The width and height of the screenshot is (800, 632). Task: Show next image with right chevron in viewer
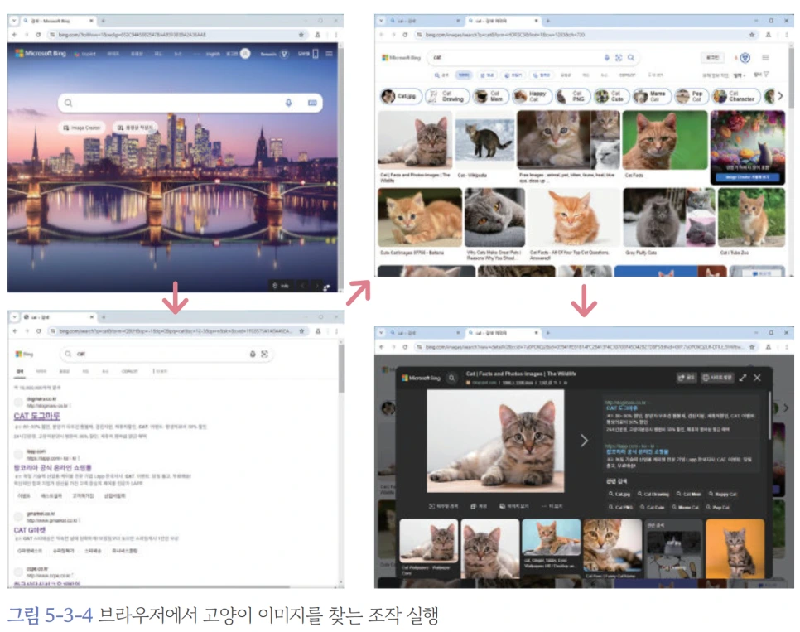[x=584, y=441]
